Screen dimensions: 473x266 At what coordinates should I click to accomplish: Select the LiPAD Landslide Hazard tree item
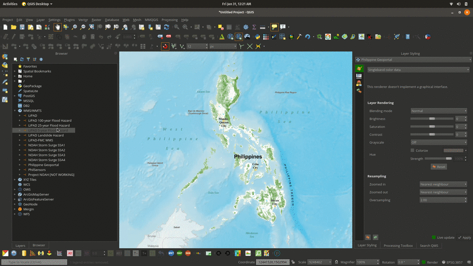(x=46, y=135)
